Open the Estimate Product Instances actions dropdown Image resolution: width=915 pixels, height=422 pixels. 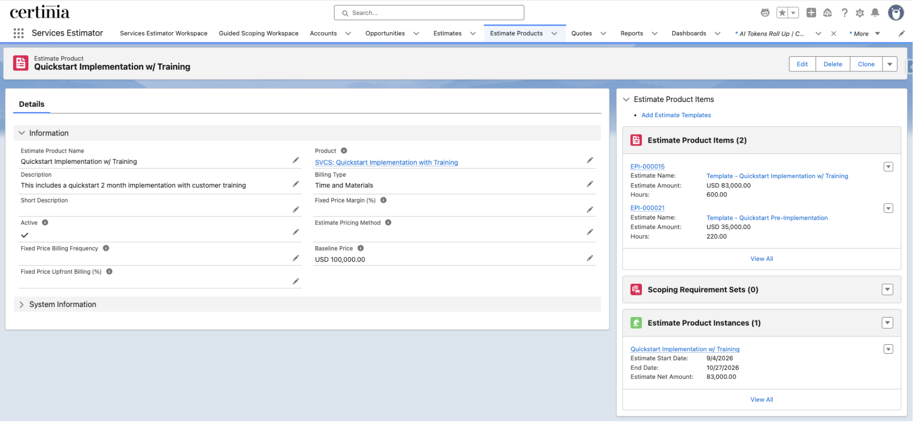pos(887,323)
